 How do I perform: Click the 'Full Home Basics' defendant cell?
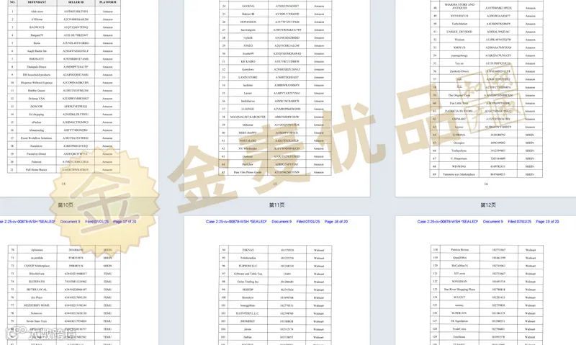37,170
